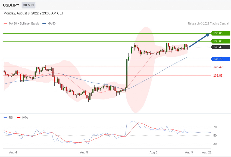The height and width of the screenshot is (157, 231).
Task: Click the 30 MIN timeframe badge
Action: coord(29,5)
